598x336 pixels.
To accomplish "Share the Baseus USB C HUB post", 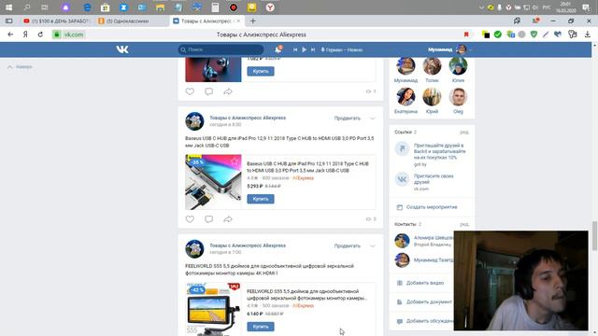I will coord(228,219).
